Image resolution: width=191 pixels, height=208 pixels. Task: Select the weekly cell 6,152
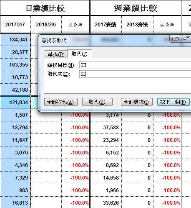pos(106,153)
